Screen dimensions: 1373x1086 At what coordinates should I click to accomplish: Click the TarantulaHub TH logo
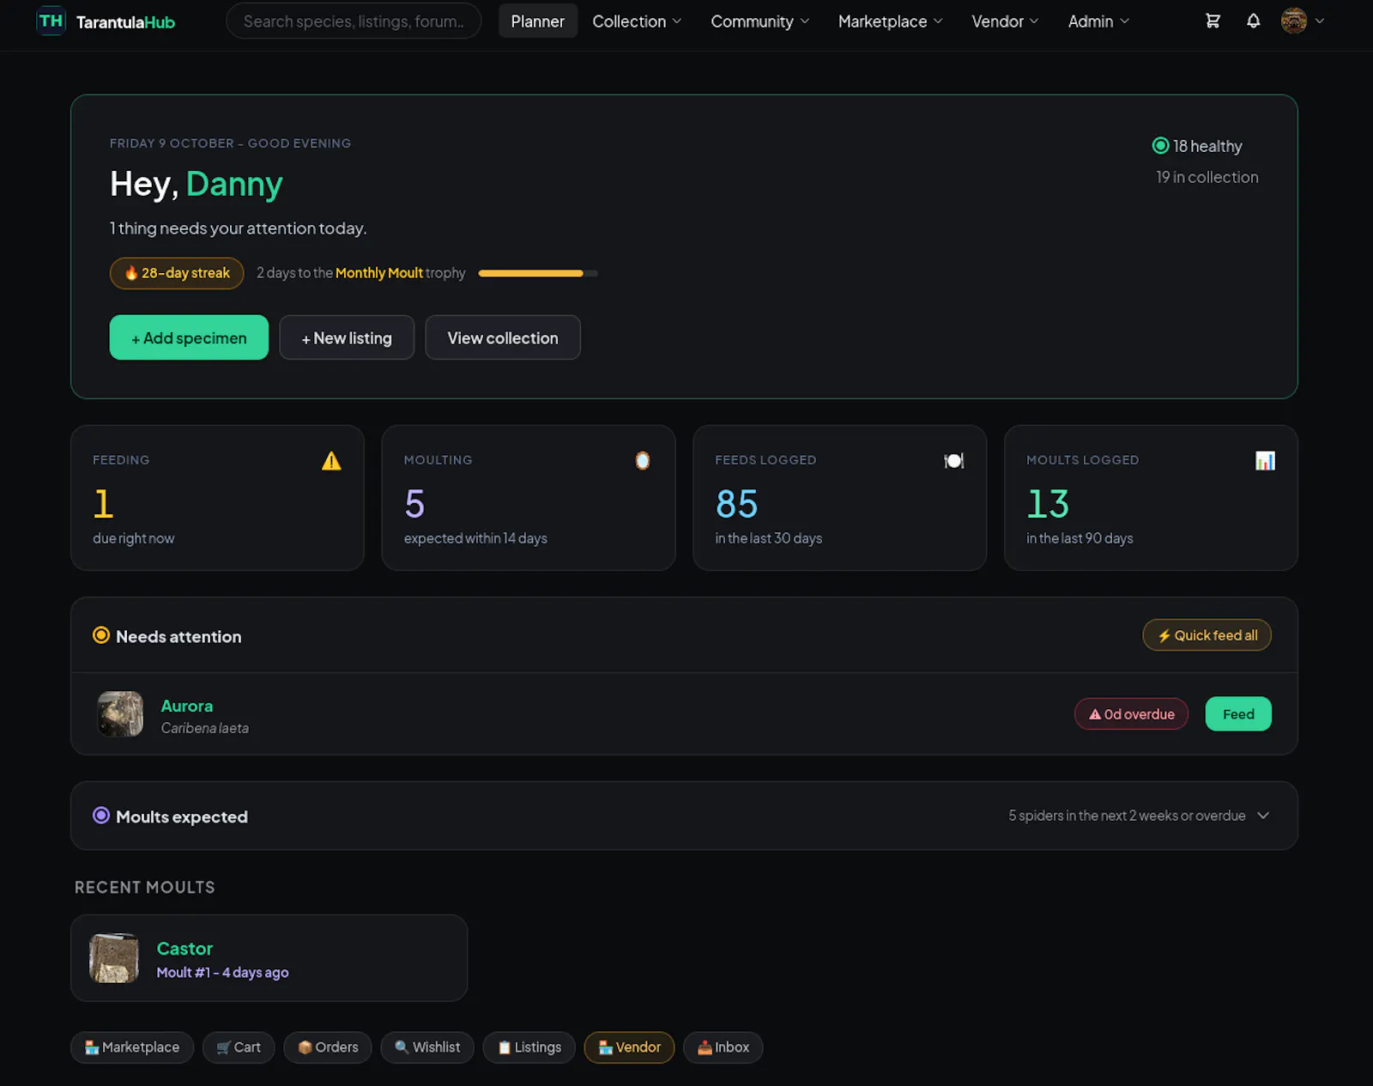tap(51, 21)
